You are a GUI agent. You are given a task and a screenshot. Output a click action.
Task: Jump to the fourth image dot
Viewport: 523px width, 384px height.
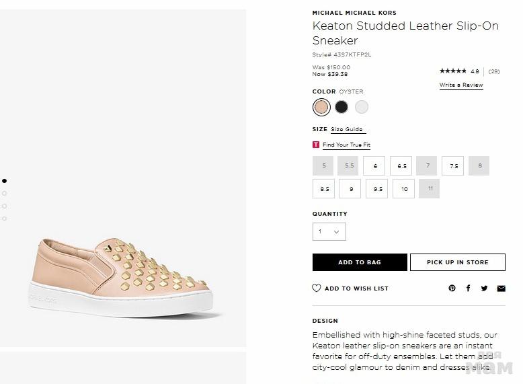click(x=5, y=219)
